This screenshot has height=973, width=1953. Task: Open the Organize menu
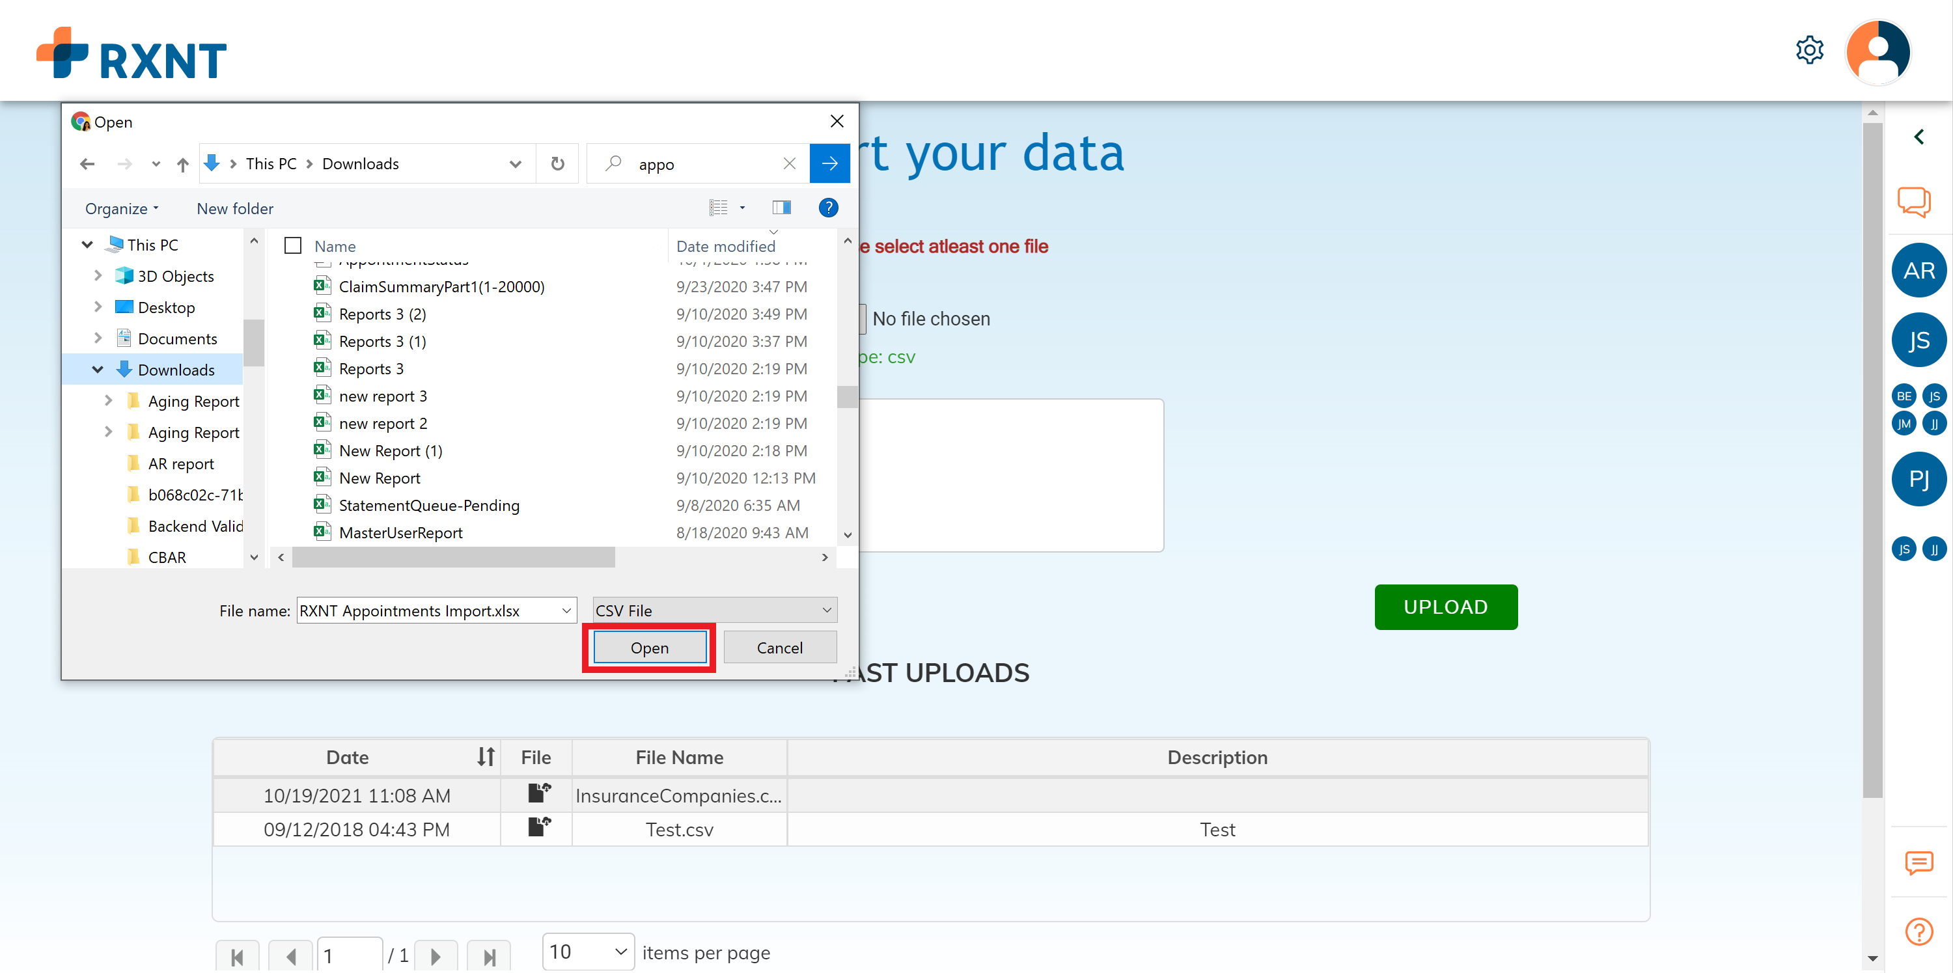[121, 208]
